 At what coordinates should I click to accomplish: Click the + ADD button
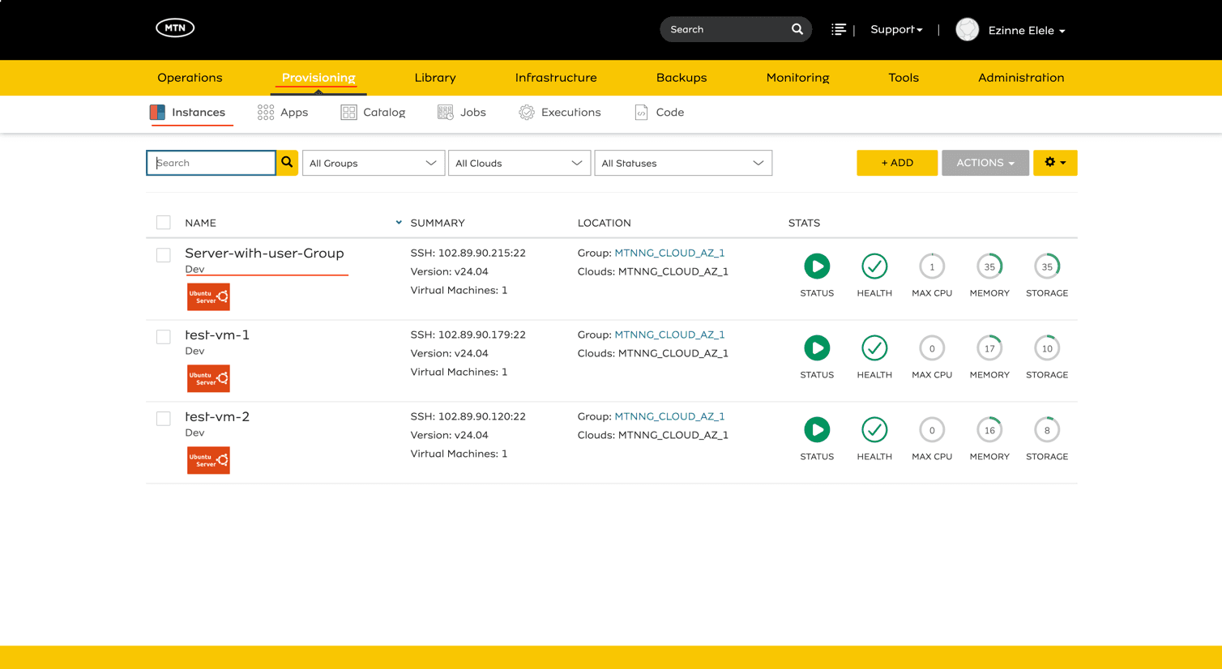(x=897, y=163)
